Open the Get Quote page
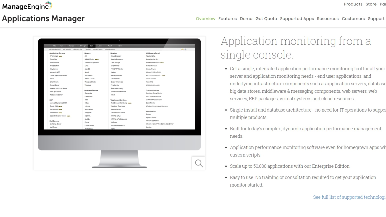The image size is (386, 217). [266, 19]
